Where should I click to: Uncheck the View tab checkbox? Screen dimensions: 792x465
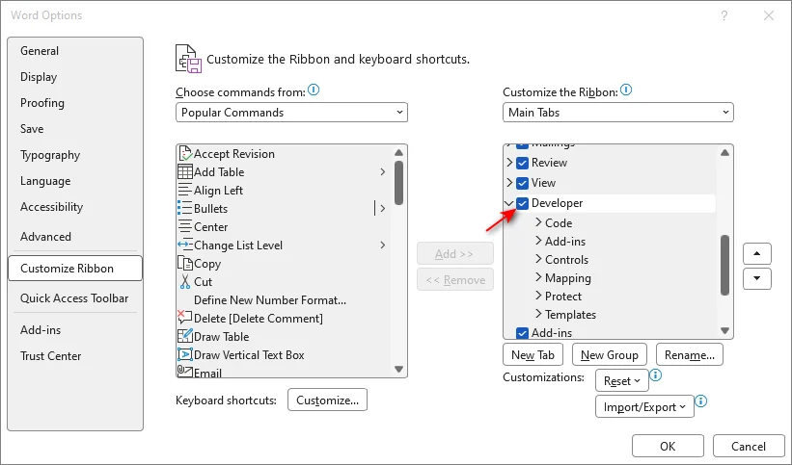pyautogui.click(x=522, y=183)
